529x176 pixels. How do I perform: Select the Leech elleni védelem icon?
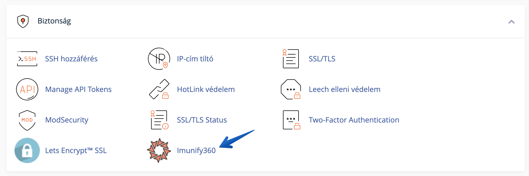coord(291,89)
